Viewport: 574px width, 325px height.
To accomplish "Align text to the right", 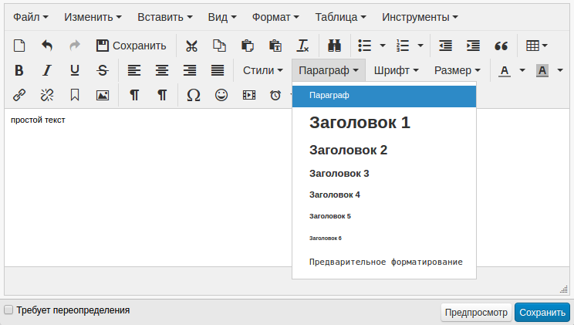I will coord(190,70).
